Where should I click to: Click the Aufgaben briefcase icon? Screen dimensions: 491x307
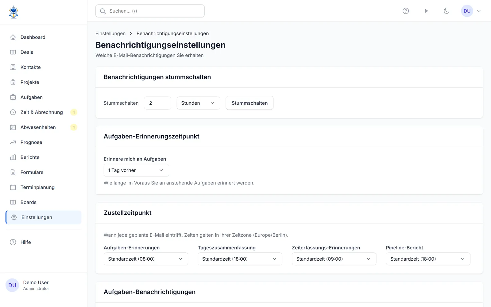(13, 97)
